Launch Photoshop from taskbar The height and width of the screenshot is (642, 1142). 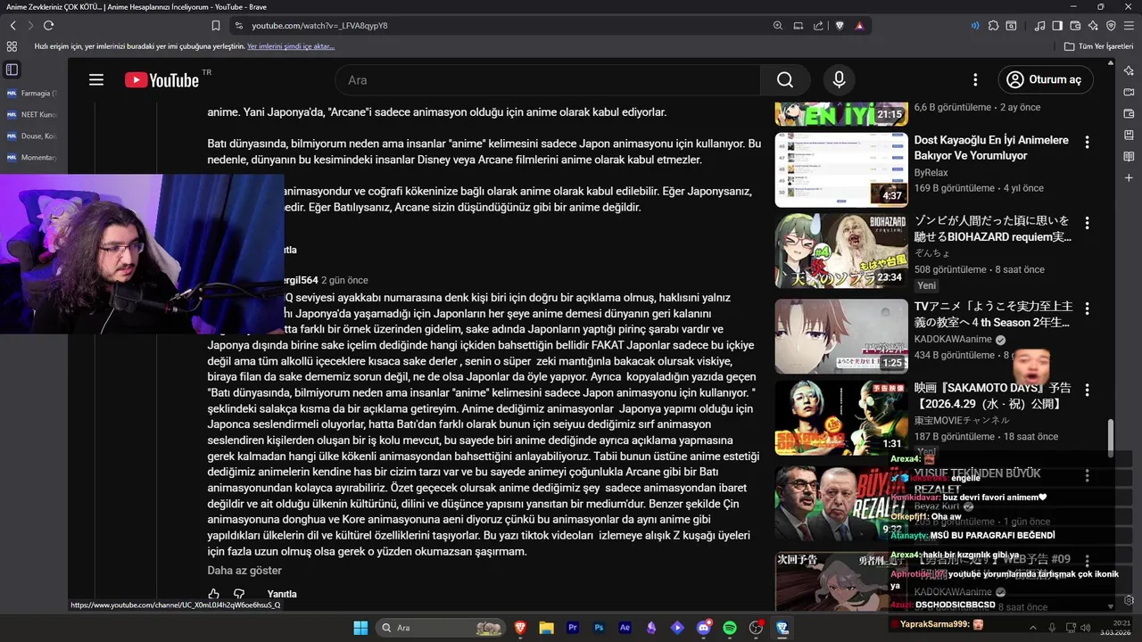(x=599, y=628)
